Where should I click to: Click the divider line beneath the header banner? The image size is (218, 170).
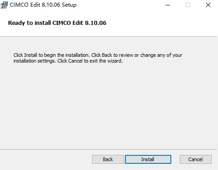coord(109,36)
